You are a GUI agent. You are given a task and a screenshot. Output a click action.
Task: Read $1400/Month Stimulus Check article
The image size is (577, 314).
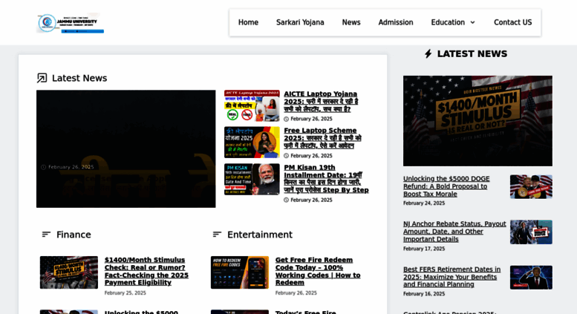coord(146,272)
